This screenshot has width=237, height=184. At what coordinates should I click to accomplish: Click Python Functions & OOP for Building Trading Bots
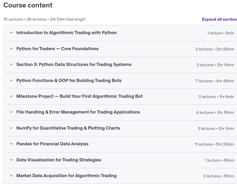point(69,81)
